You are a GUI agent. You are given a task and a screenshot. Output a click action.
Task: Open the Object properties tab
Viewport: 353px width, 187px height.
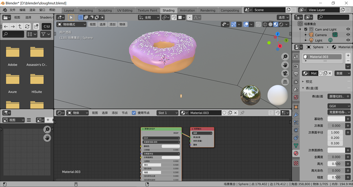296,107
